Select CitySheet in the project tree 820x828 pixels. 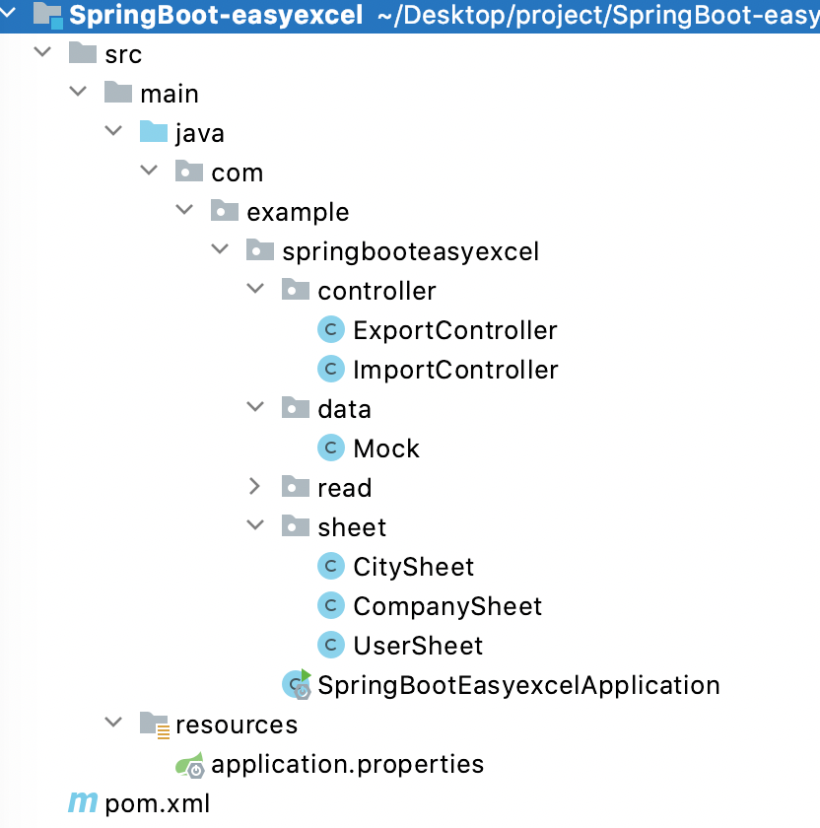[413, 567]
